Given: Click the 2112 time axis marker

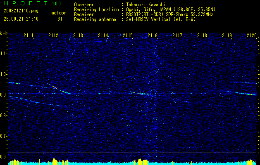Looking at the screenshot, I should coord(53,35).
